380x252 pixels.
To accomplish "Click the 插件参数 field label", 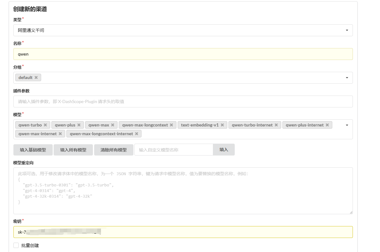I will [22, 91].
